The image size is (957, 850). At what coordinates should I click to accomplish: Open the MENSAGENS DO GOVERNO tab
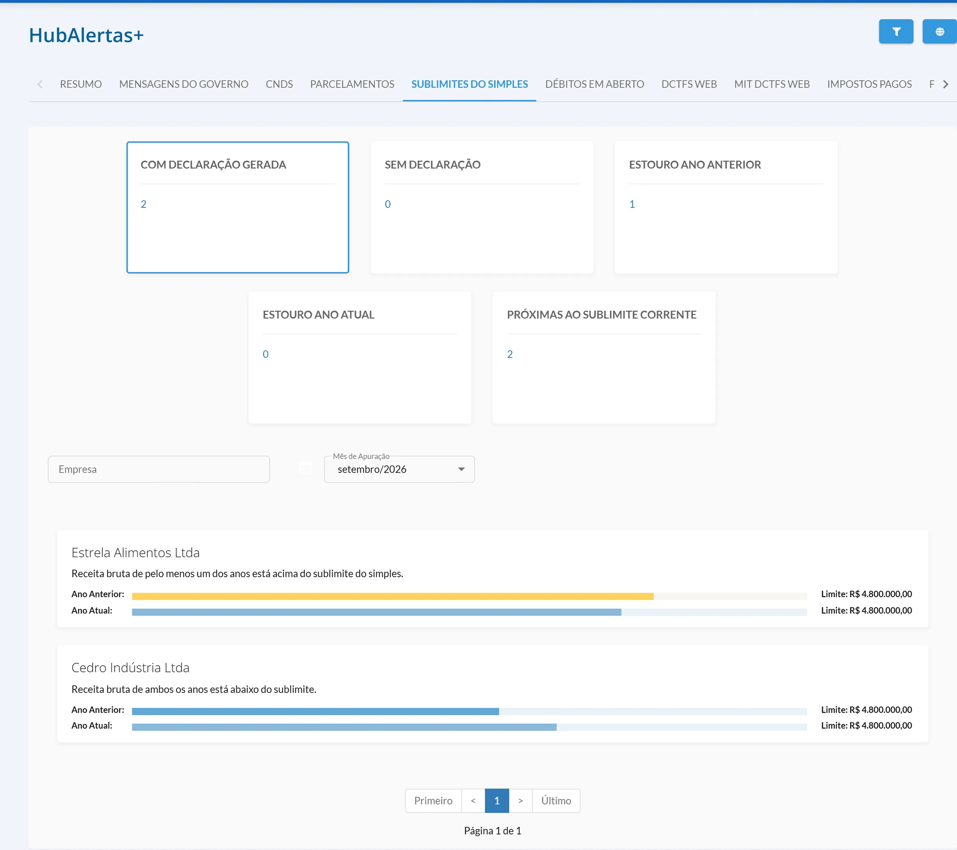coord(183,84)
